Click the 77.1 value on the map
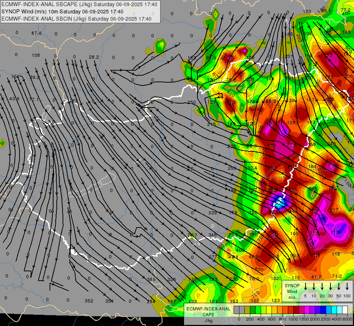Image resolution: width=354 pixels, height=326 pixels. (x=34, y=99)
